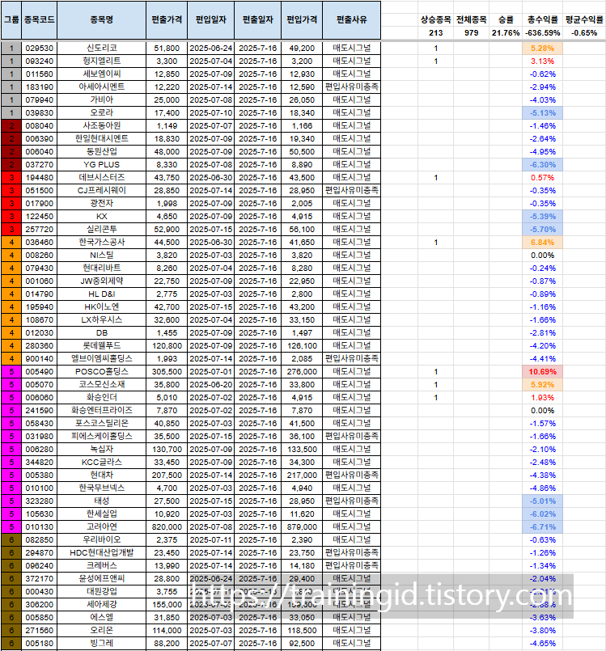Click the stock name 현대차
The width and height of the screenshot is (606, 651).
coord(102,475)
